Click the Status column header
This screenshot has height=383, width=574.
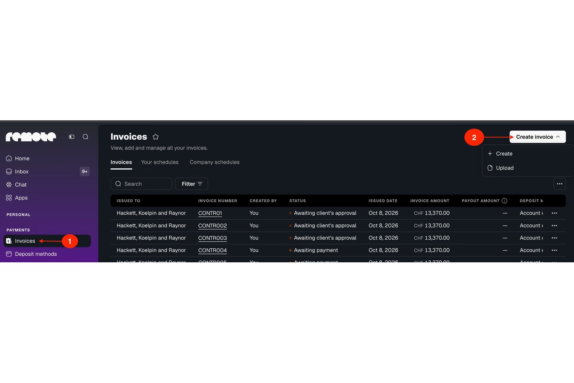pos(297,201)
